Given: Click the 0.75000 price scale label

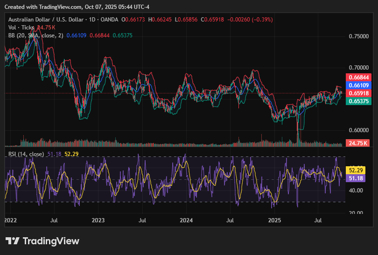Looking at the screenshot, I should click(358, 36).
